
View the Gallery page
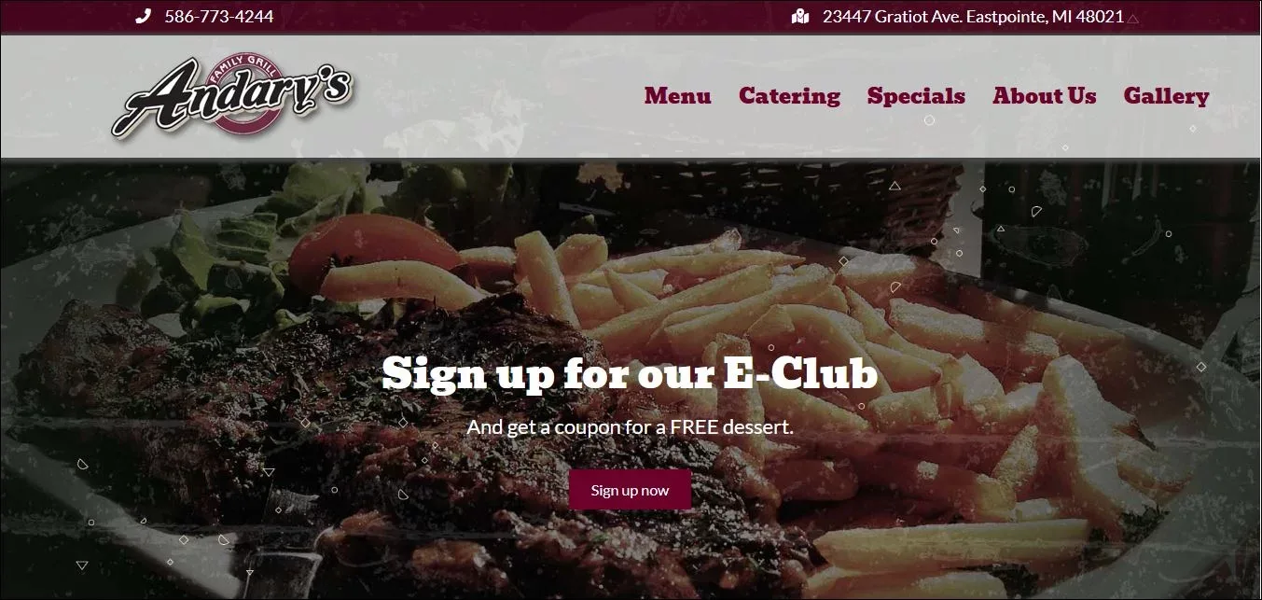1166,96
